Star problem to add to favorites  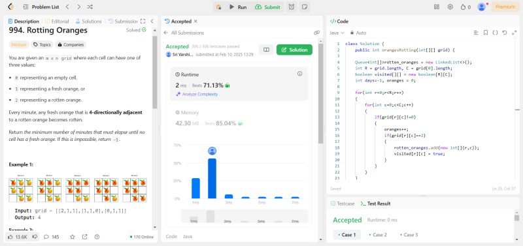coord(73,237)
